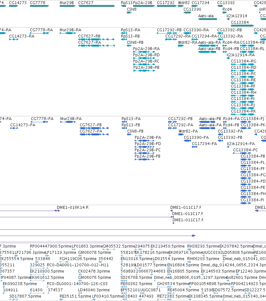Open the l(2)k12914-RA transcript label
This screenshot has width=266, height=301.
point(241,55)
